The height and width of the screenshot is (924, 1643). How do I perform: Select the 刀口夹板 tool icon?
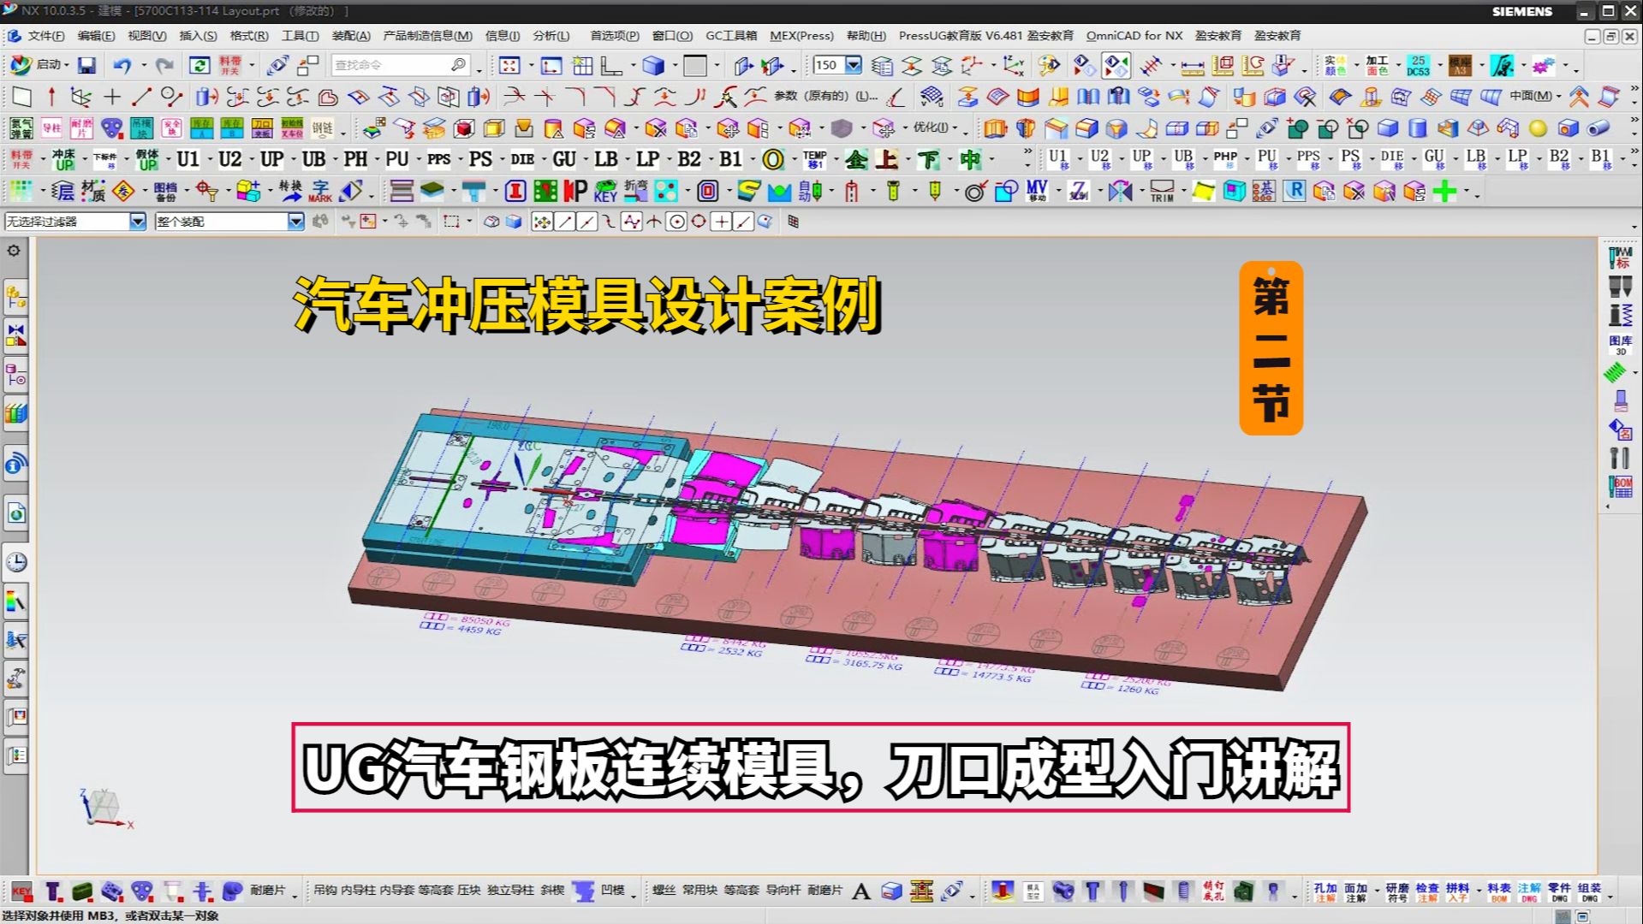(262, 128)
